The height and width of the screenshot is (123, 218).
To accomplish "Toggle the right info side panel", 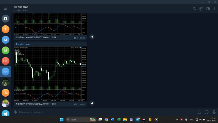I will tap(208, 9).
